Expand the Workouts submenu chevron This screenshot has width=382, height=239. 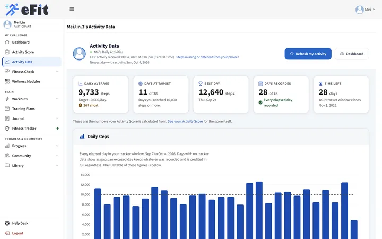tap(57, 99)
